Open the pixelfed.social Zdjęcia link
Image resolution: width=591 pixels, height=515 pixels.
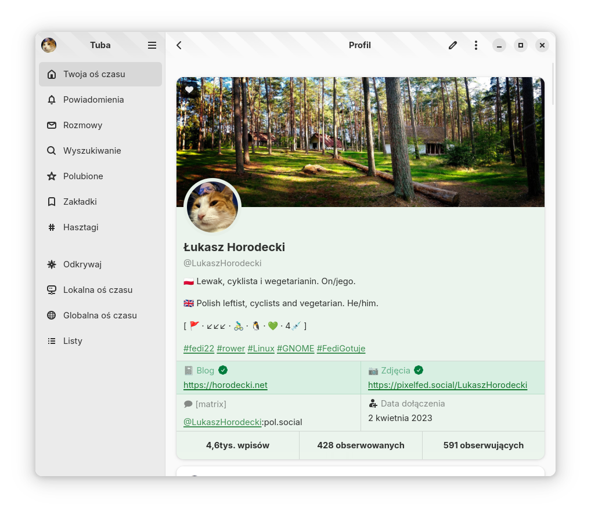[447, 385]
